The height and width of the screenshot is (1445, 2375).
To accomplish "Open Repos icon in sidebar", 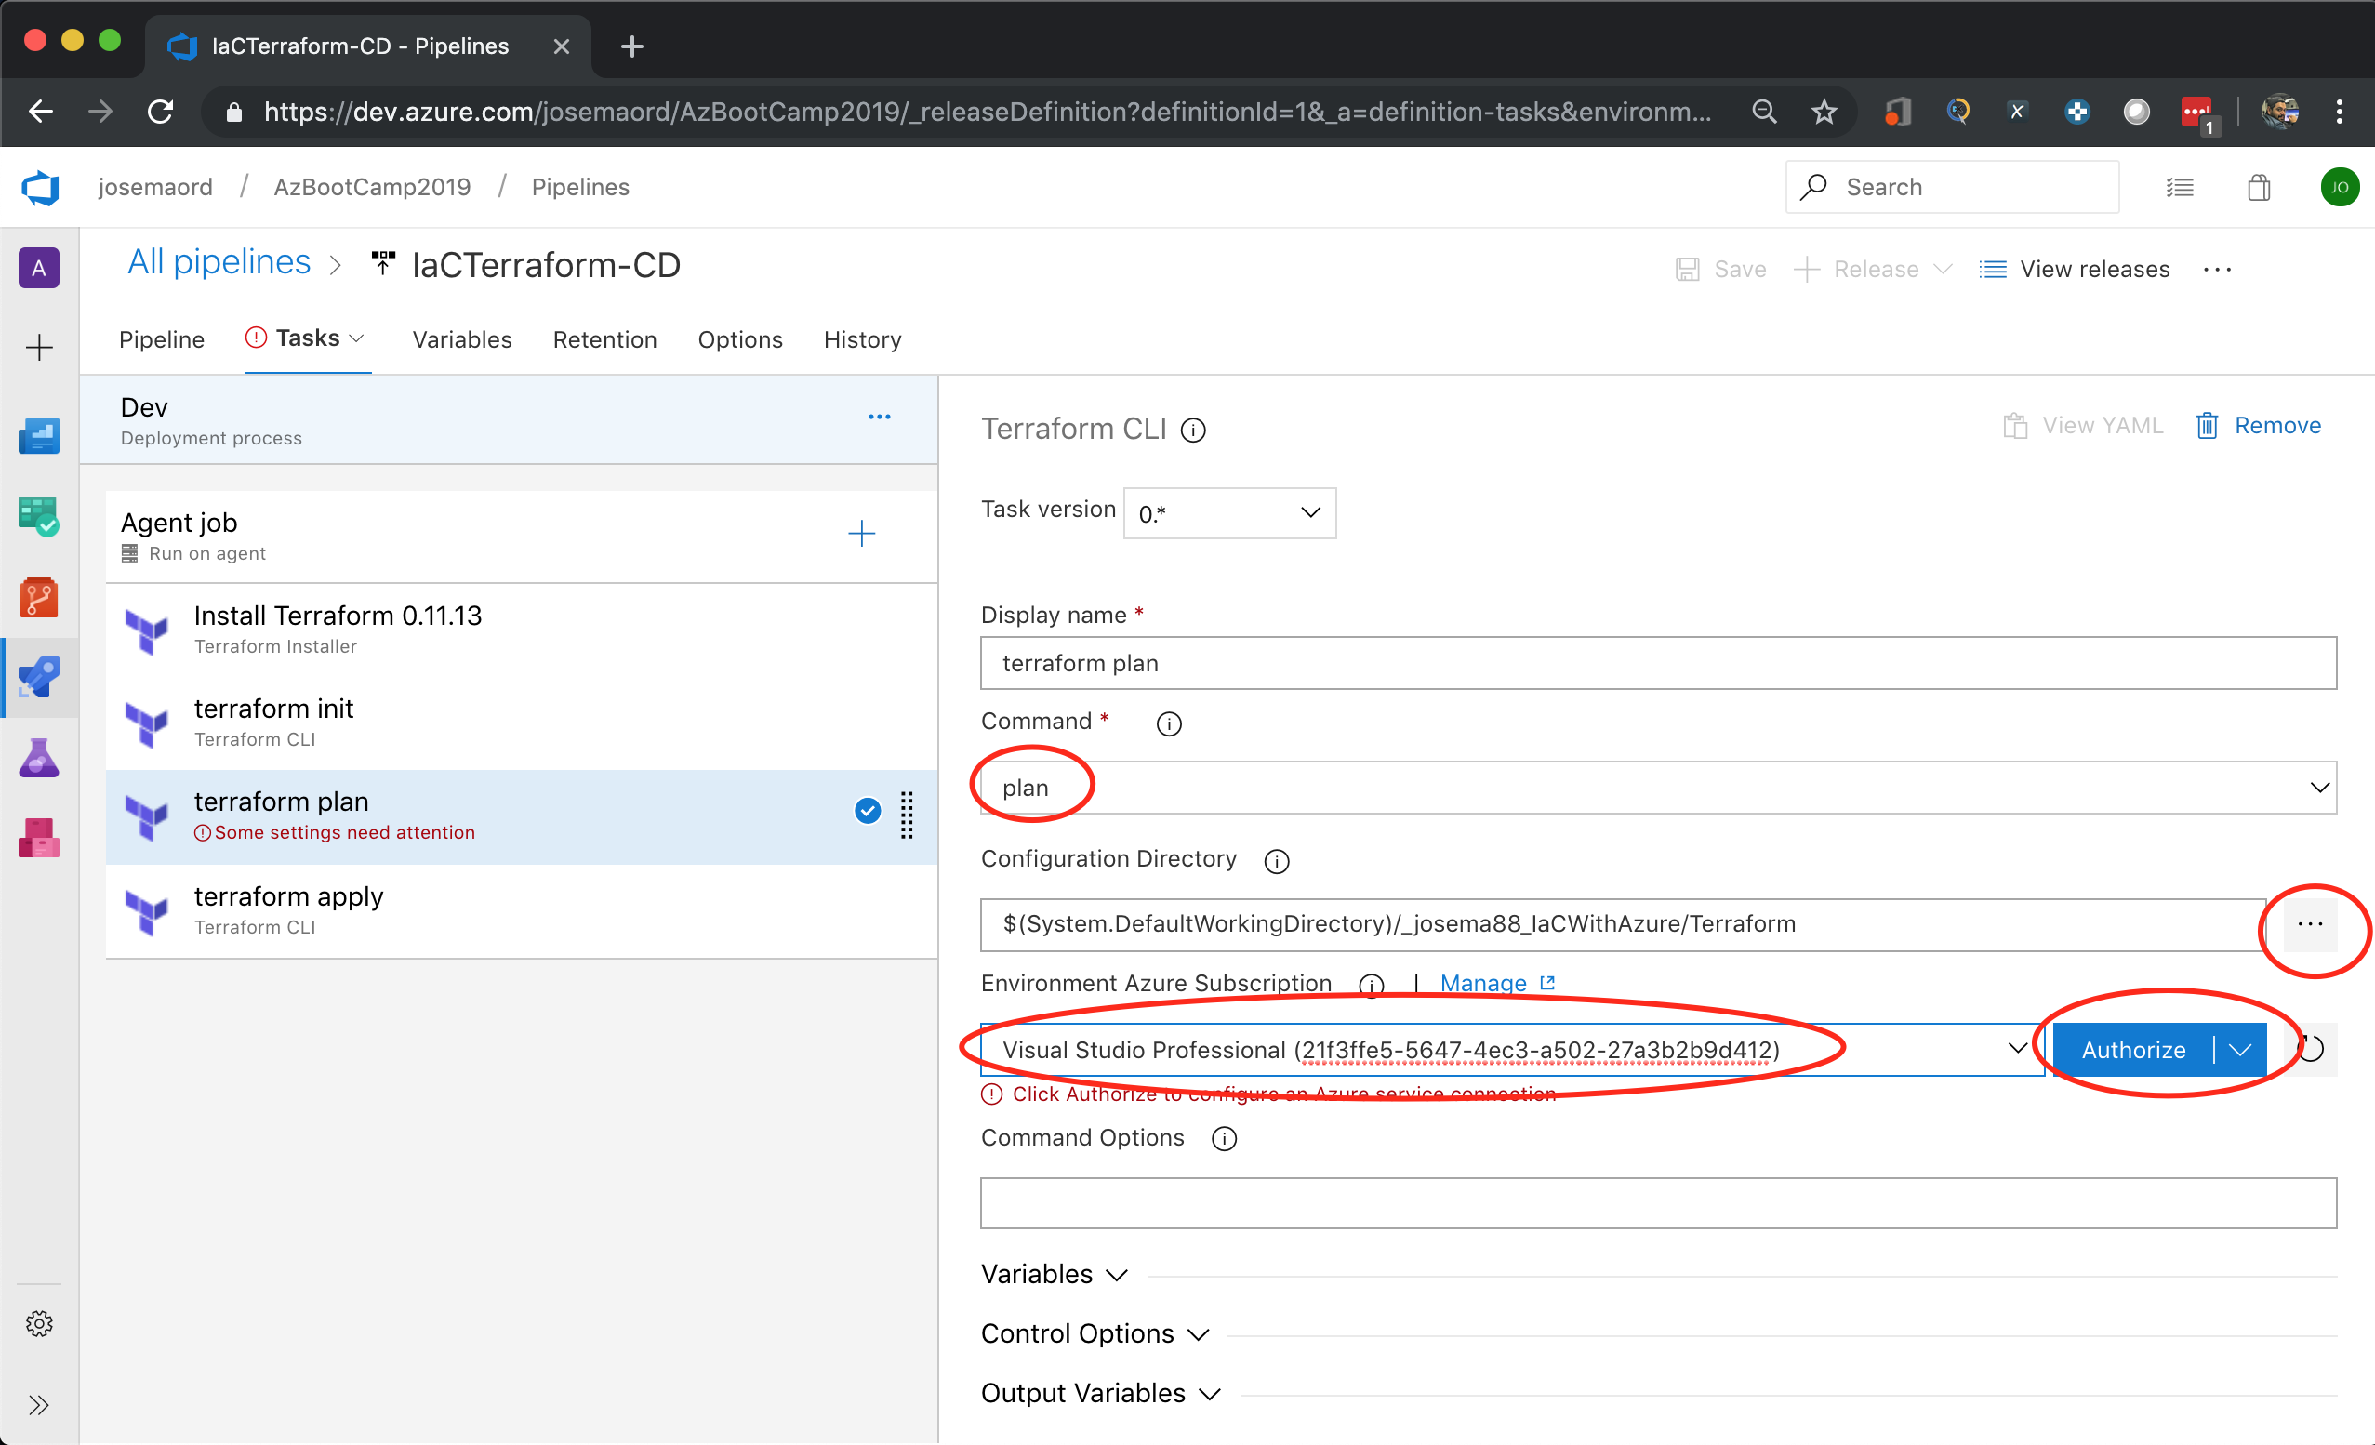I will coord(38,598).
